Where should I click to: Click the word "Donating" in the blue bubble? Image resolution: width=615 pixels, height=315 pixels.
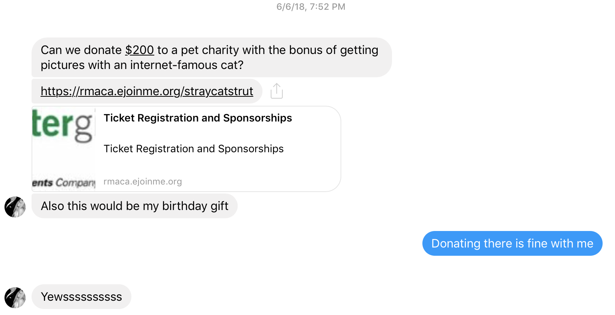[456, 243]
